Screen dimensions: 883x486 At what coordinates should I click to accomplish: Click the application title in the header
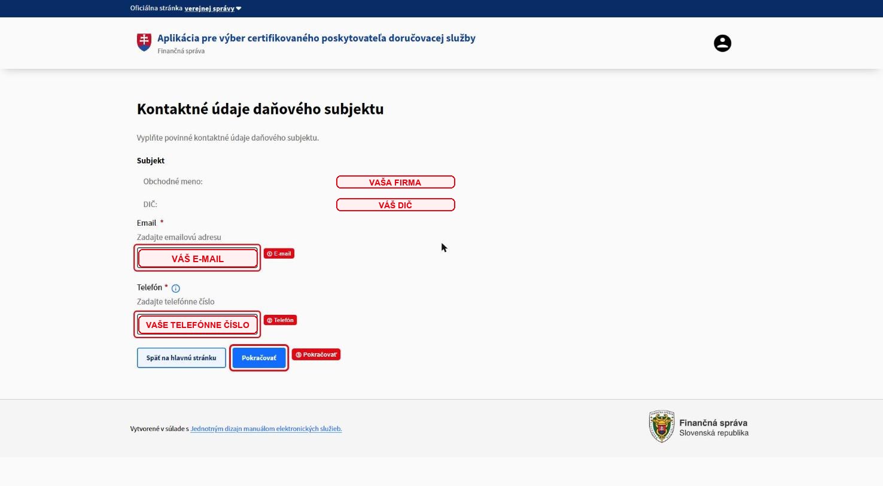[x=316, y=38]
